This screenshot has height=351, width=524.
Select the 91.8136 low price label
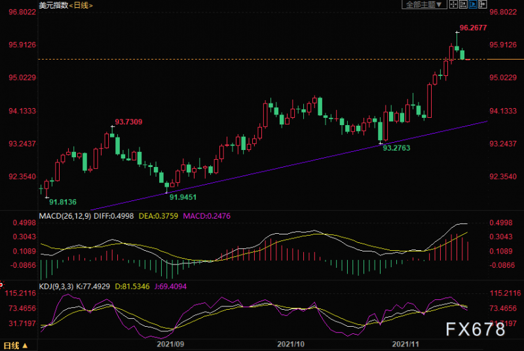(x=63, y=202)
